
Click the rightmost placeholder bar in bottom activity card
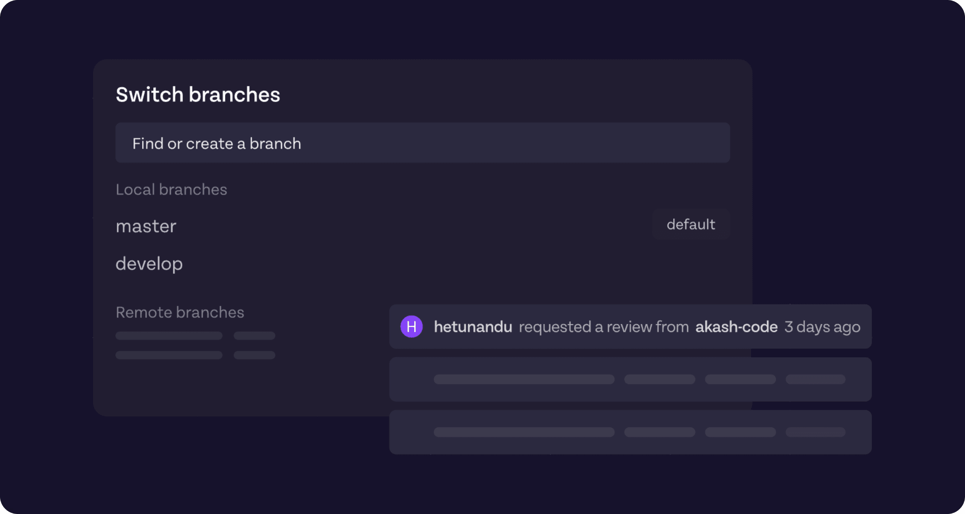(x=815, y=432)
